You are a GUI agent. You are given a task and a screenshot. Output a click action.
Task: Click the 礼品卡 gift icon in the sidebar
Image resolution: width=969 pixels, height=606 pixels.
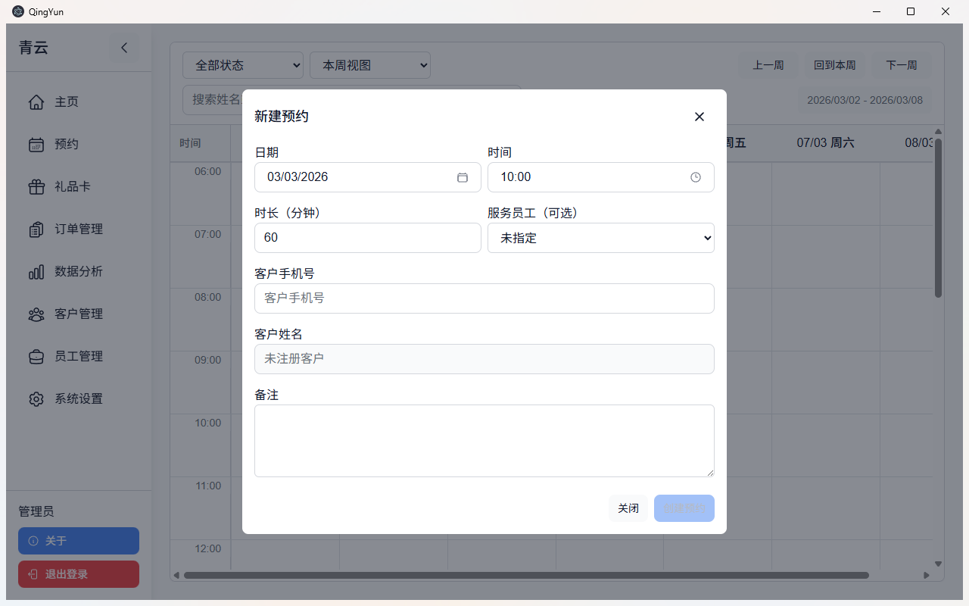tap(36, 186)
